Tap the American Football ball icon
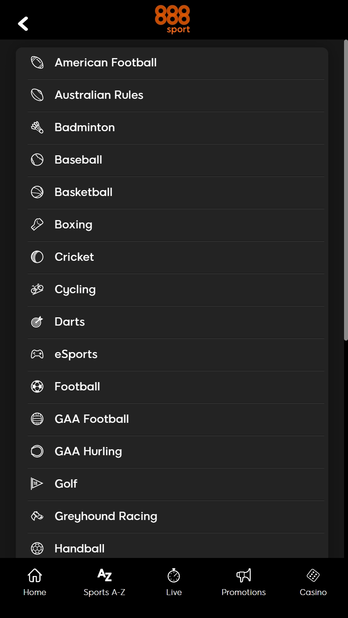Image resolution: width=348 pixels, height=618 pixels. tap(37, 62)
